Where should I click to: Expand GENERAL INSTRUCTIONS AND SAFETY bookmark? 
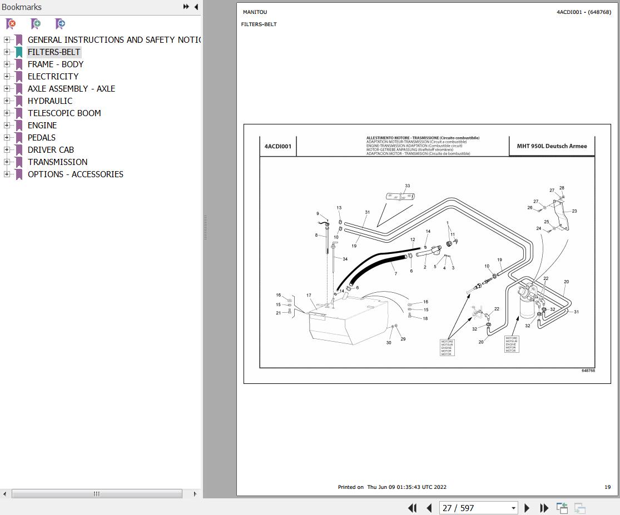pos(7,40)
